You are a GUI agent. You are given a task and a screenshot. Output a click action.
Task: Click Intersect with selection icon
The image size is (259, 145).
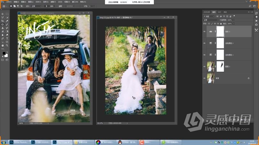click(21, 6)
